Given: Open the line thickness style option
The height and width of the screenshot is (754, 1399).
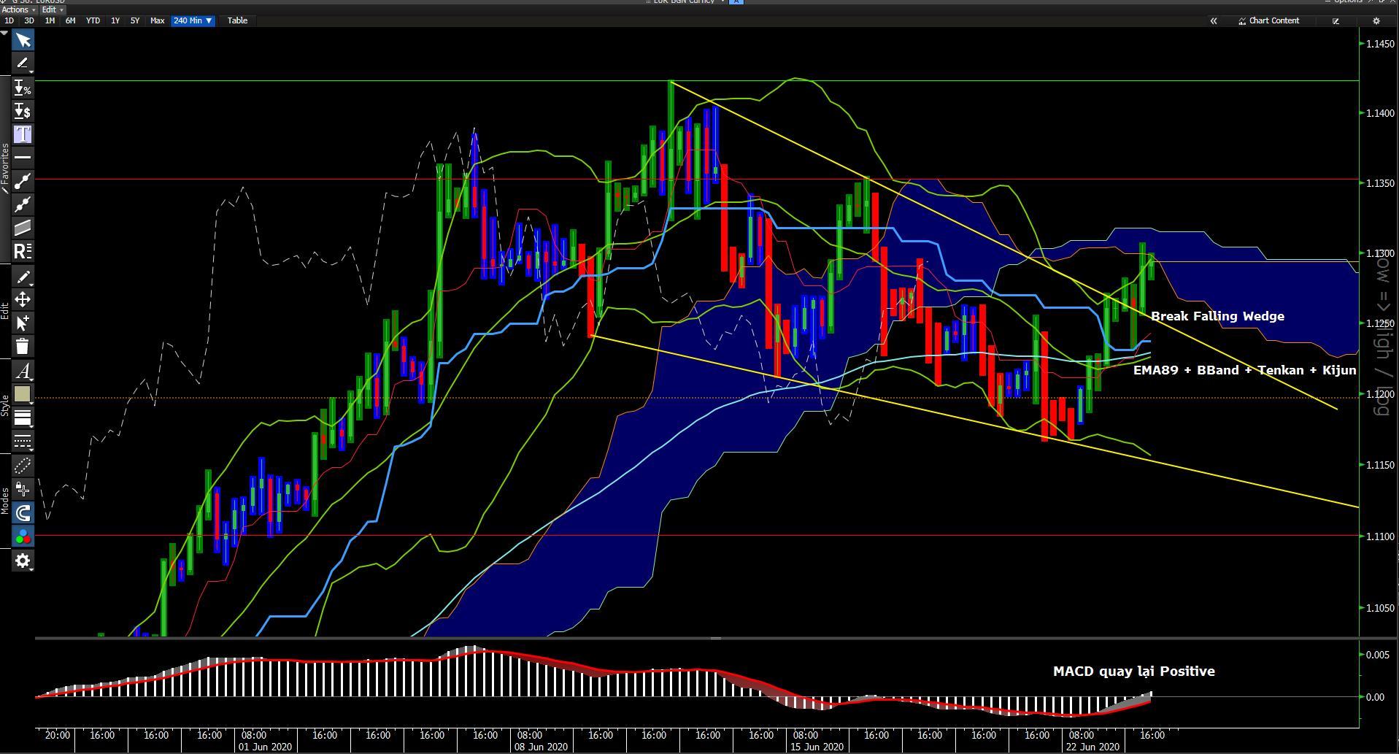Looking at the screenshot, I should coord(23,418).
